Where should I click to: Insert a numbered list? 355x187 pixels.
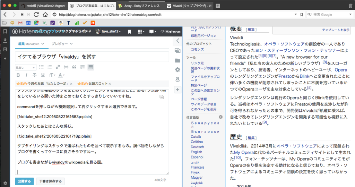(x=50, y=67)
